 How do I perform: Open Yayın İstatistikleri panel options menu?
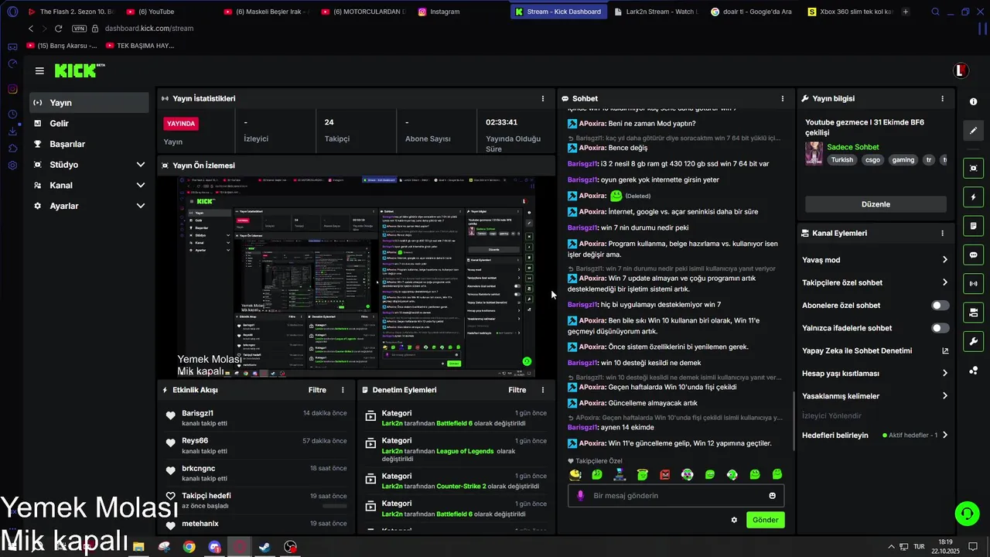[543, 98]
